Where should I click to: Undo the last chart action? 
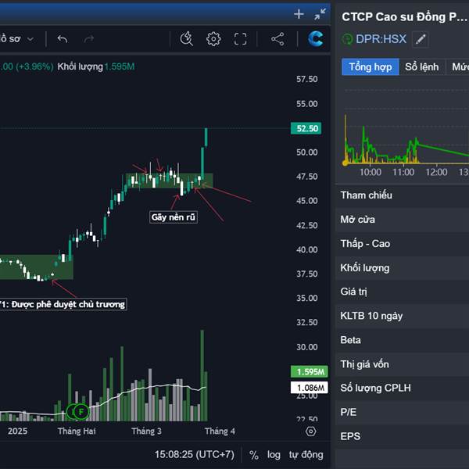[63, 39]
